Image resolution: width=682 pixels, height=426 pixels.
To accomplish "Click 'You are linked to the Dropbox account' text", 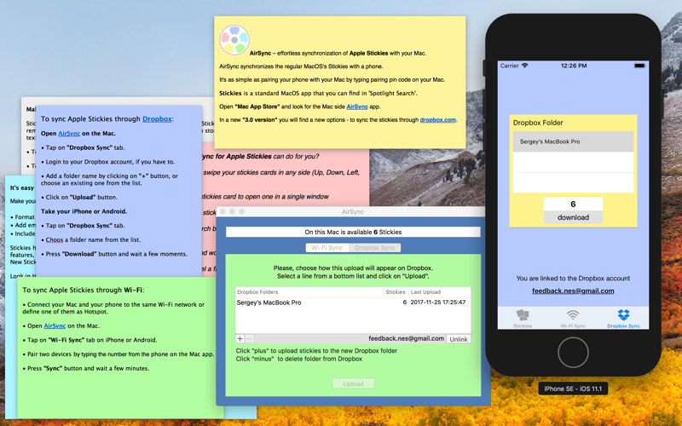I will pyautogui.click(x=573, y=279).
